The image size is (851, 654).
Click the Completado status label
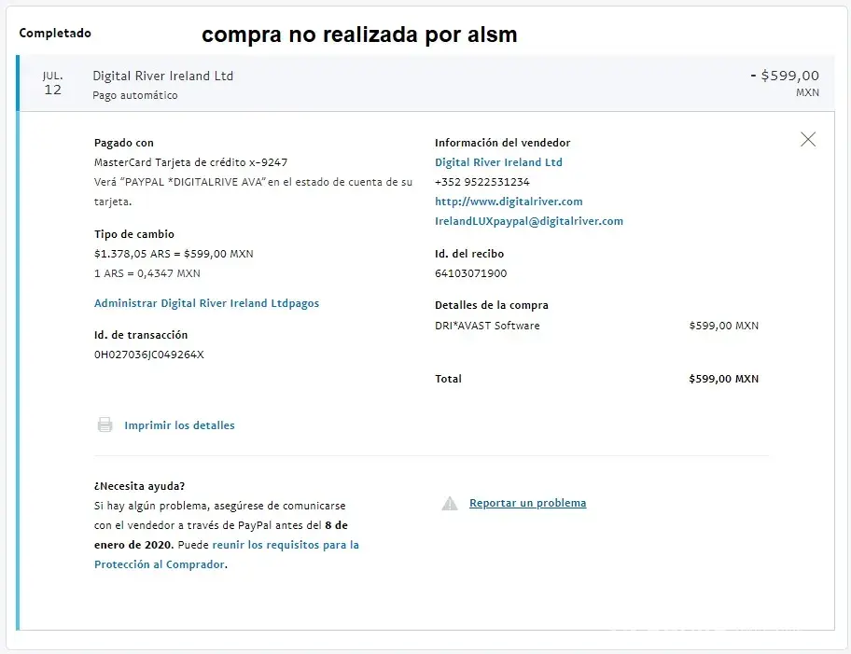tap(55, 33)
